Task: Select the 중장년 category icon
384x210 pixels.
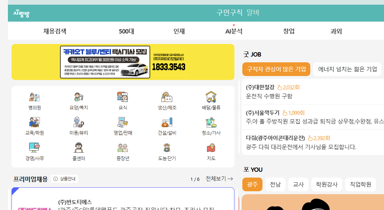Action: 123,148
